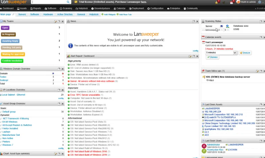This screenshot has width=265, height=158.
Task: Open the Calendar menu
Action: (120, 8)
